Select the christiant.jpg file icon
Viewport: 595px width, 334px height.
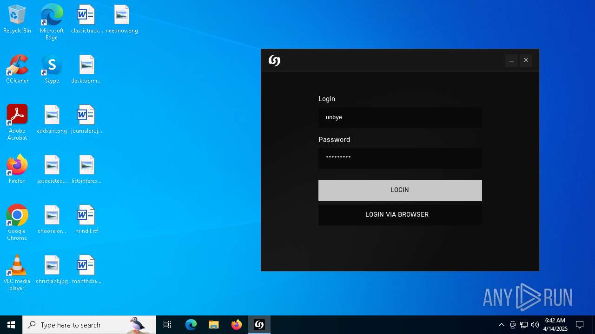[x=52, y=270]
